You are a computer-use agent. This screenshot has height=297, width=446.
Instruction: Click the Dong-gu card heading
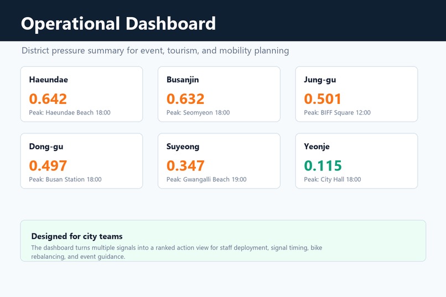point(46,147)
